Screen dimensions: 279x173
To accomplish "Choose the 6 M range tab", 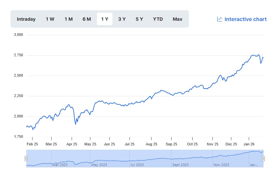I will [87, 19].
